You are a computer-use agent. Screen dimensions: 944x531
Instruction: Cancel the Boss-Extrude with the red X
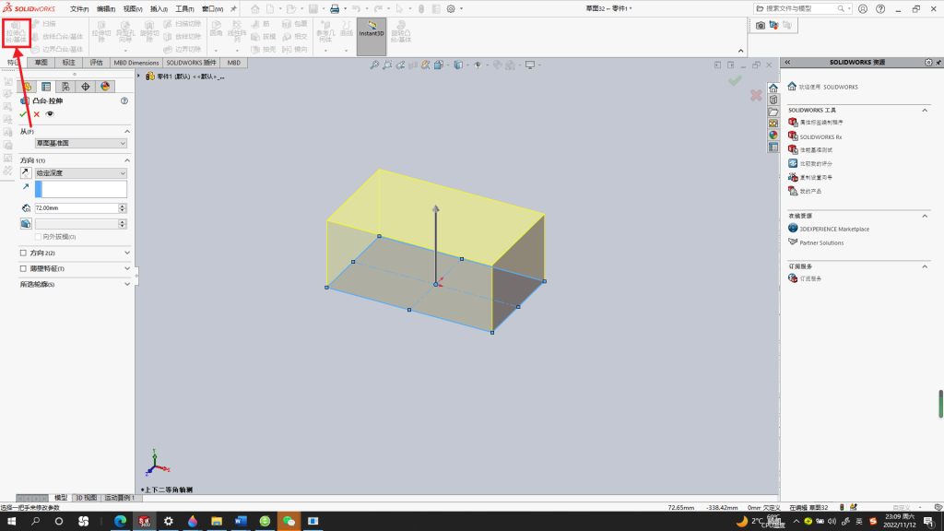pyautogui.click(x=37, y=113)
